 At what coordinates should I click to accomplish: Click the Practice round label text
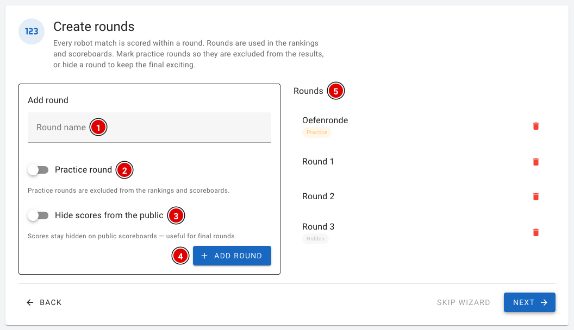point(84,170)
